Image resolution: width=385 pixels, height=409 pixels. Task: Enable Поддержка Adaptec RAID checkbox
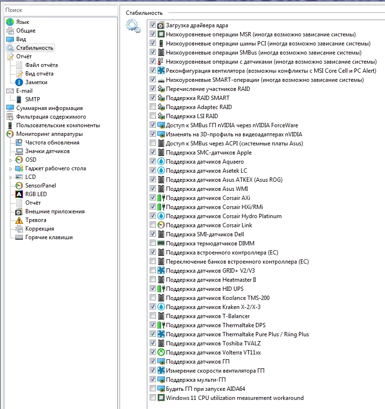coord(153,107)
